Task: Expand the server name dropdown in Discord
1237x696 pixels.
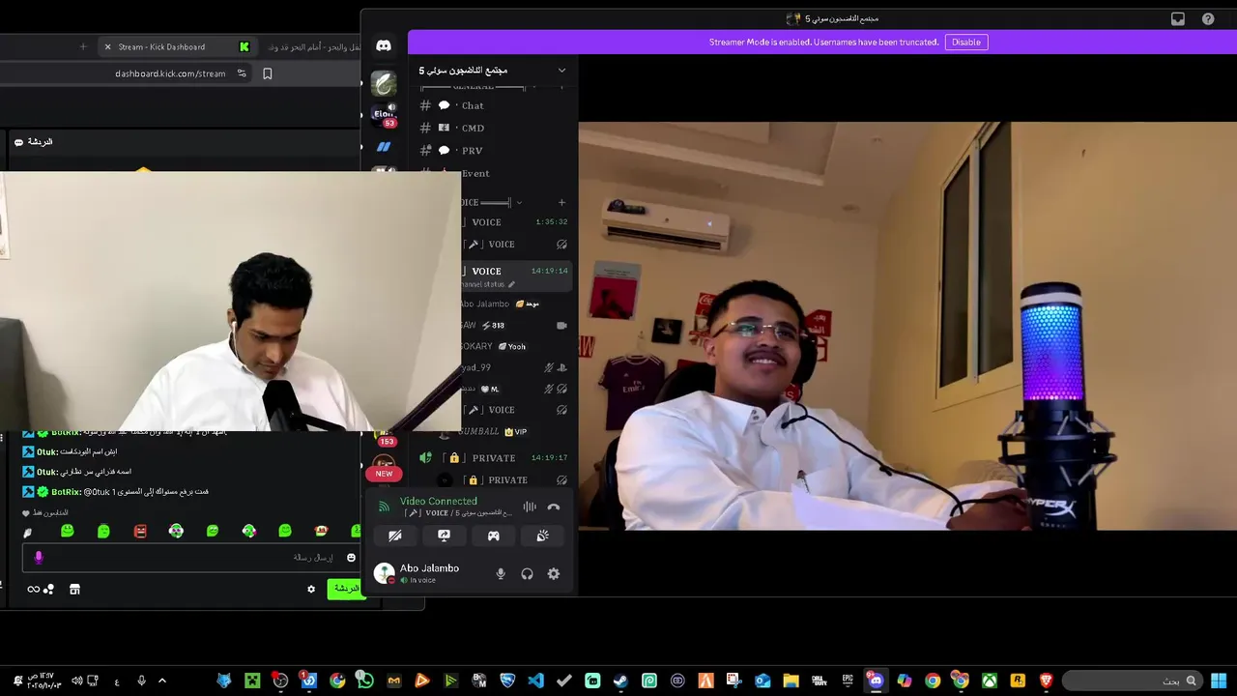Action: (561, 70)
